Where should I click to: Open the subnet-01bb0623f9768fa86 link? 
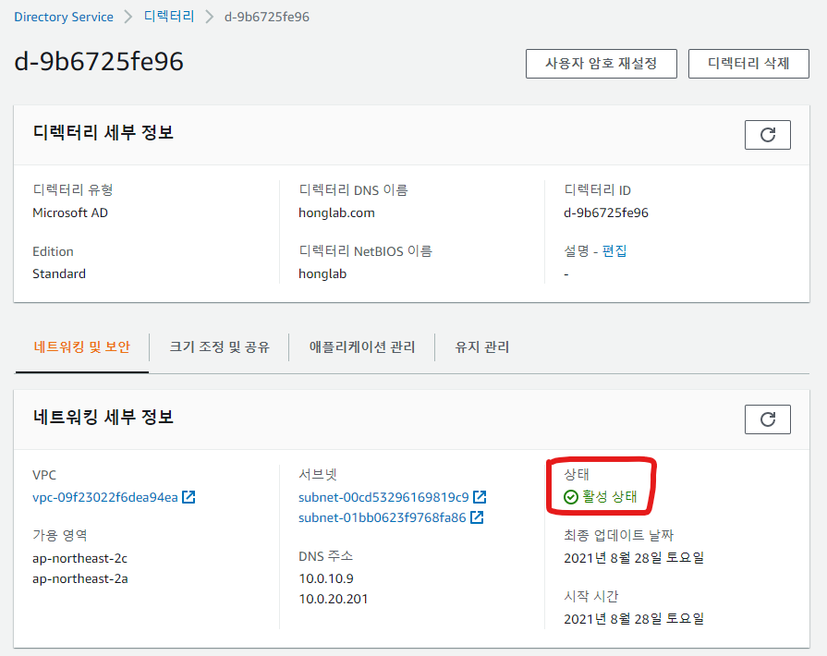point(382,517)
